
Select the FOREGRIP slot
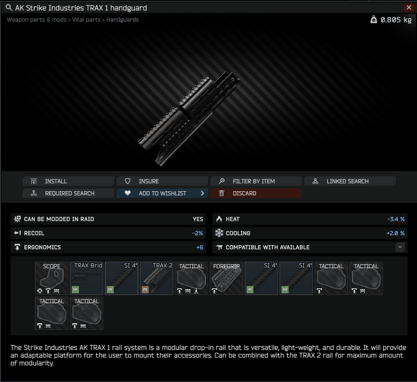pyautogui.click(x=226, y=278)
